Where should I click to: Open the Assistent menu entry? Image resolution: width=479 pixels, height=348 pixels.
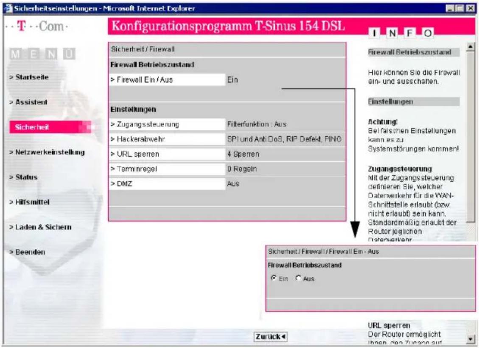click(x=28, y=102)
